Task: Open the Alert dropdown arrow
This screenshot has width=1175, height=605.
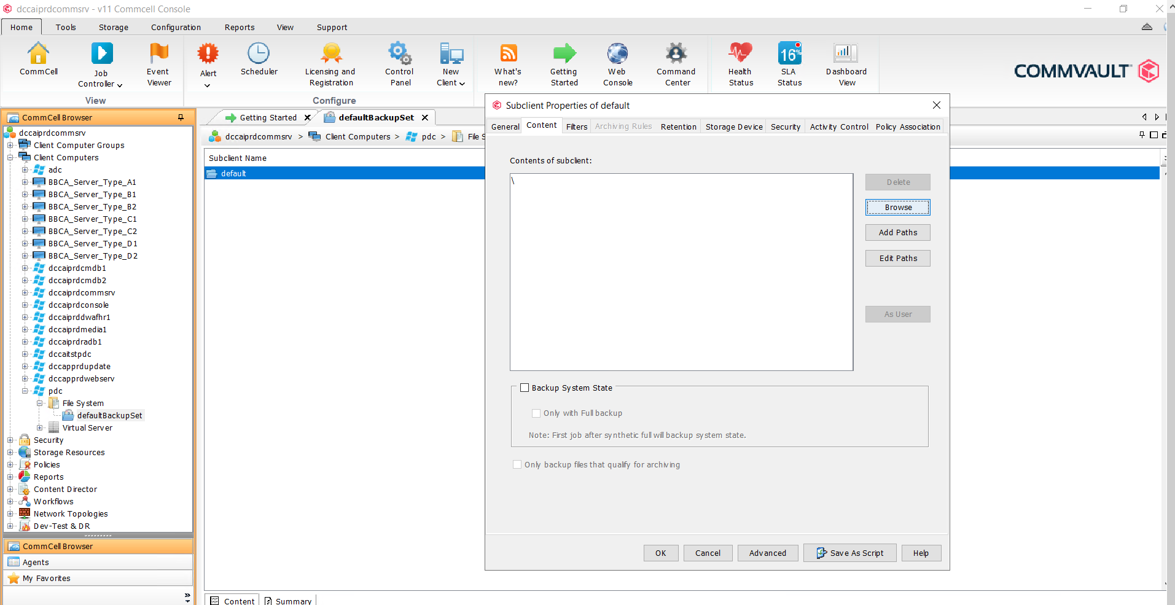Action: point(207,85)
